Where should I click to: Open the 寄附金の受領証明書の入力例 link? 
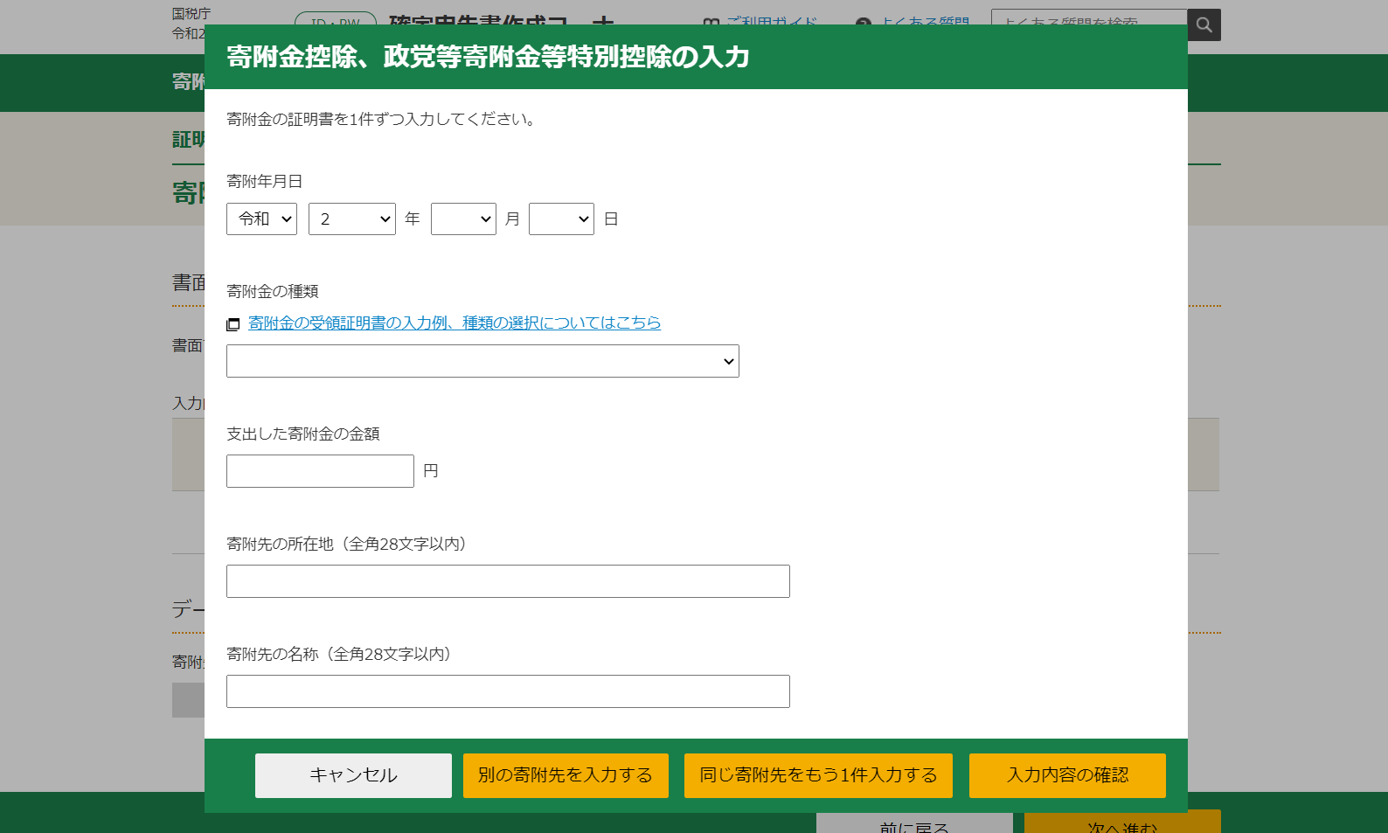click(x=455, y=323)
